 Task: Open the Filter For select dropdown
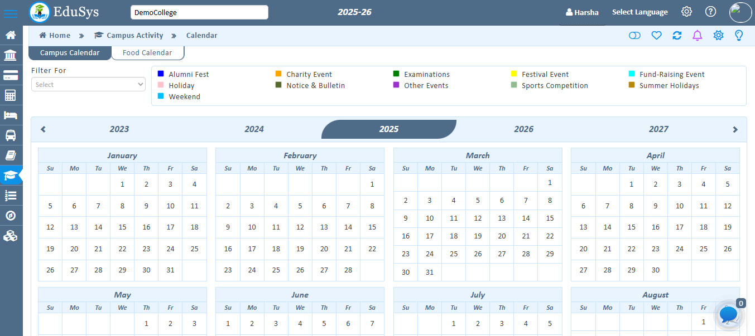click(x=88, y=84)
